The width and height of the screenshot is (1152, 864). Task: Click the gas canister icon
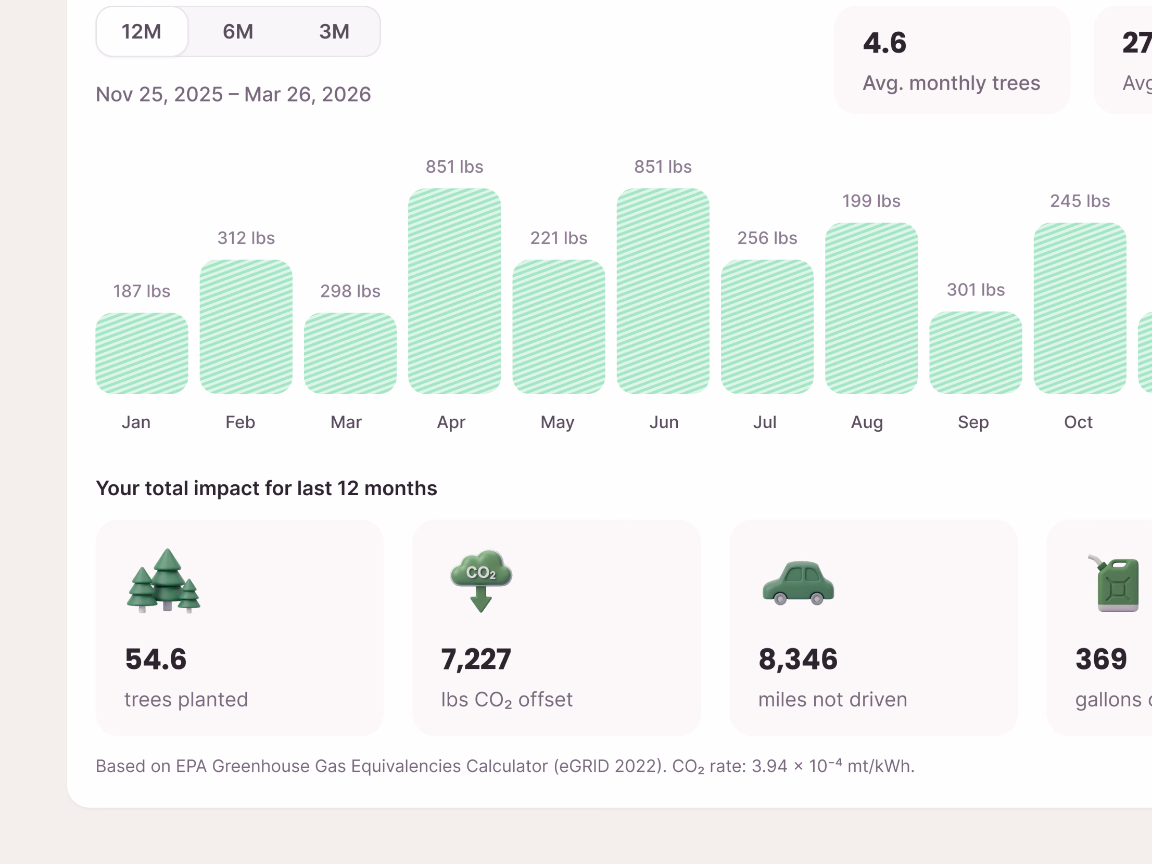[x=1113, y=583]
